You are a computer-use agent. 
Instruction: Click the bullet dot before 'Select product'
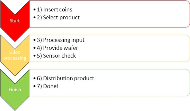35,17
